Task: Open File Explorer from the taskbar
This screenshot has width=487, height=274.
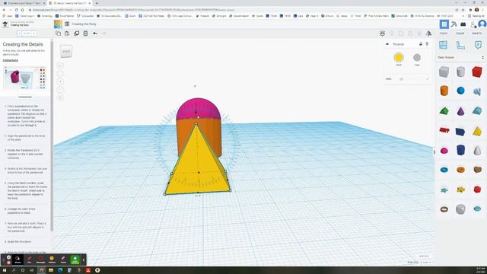Action: 51,270
